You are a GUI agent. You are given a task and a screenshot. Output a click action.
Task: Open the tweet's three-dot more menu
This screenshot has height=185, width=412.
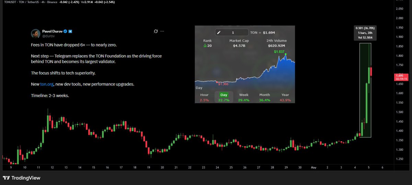coord(162,31)
